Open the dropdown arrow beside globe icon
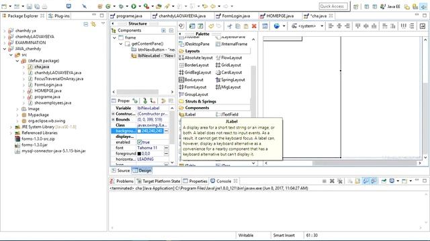The image size is (430, 241). [x=284, y=26]
